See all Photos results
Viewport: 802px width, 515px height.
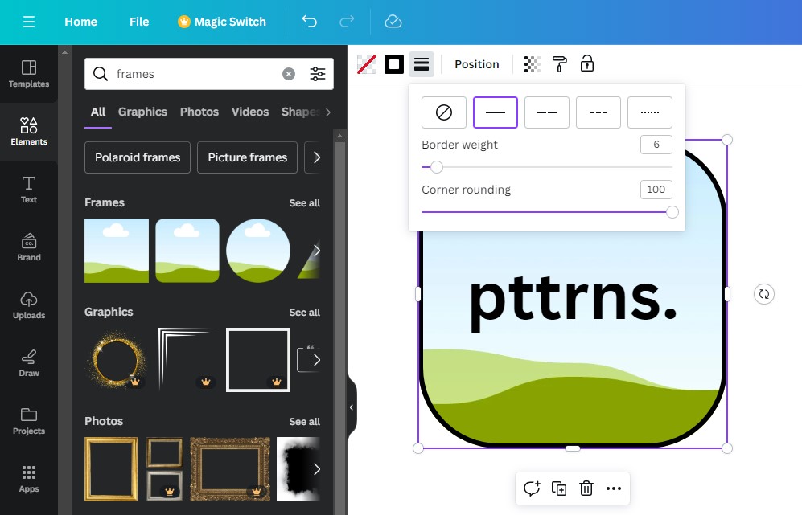pos(304,422)
